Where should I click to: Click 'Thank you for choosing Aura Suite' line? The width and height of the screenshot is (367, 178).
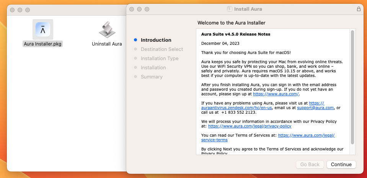click(246, 52)
